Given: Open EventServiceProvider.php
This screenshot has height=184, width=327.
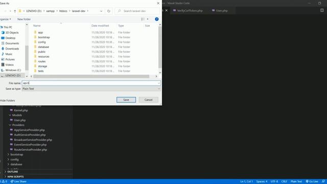Looking at the screenshot, I should tap(30, 145).
